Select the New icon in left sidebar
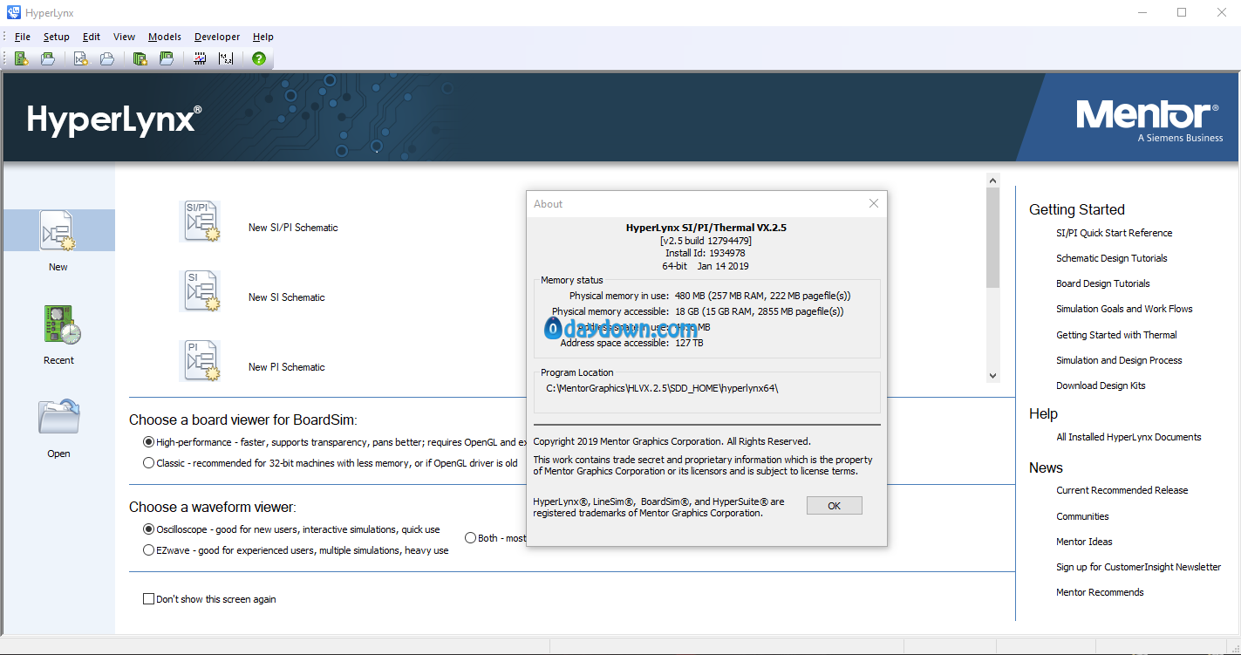 pyautogui.click(x=58, y=231)
